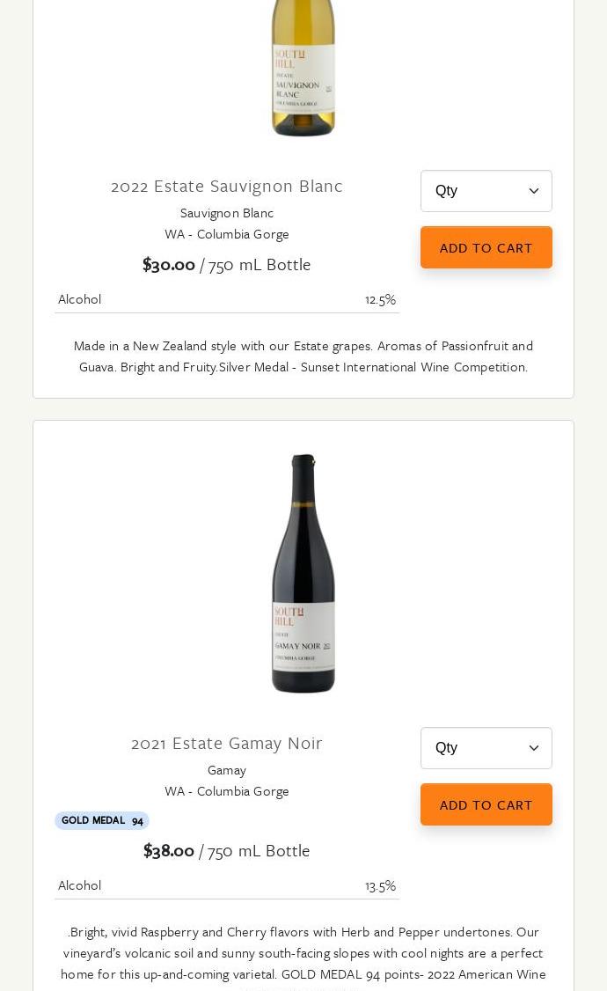Open the 2022 Estate Sauvignon Blanc title

227,186
